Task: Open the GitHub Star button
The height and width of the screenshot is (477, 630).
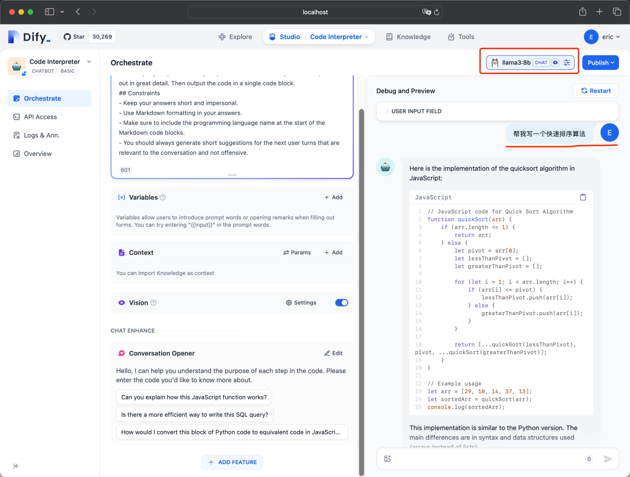Action: pyautogui.click(x=74, y=37)
